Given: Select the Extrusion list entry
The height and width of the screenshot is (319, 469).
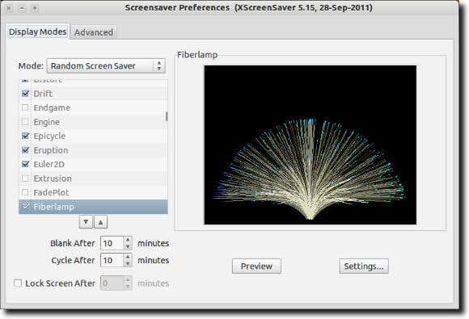Looking at the screenshot, I should tap(93, 178).
